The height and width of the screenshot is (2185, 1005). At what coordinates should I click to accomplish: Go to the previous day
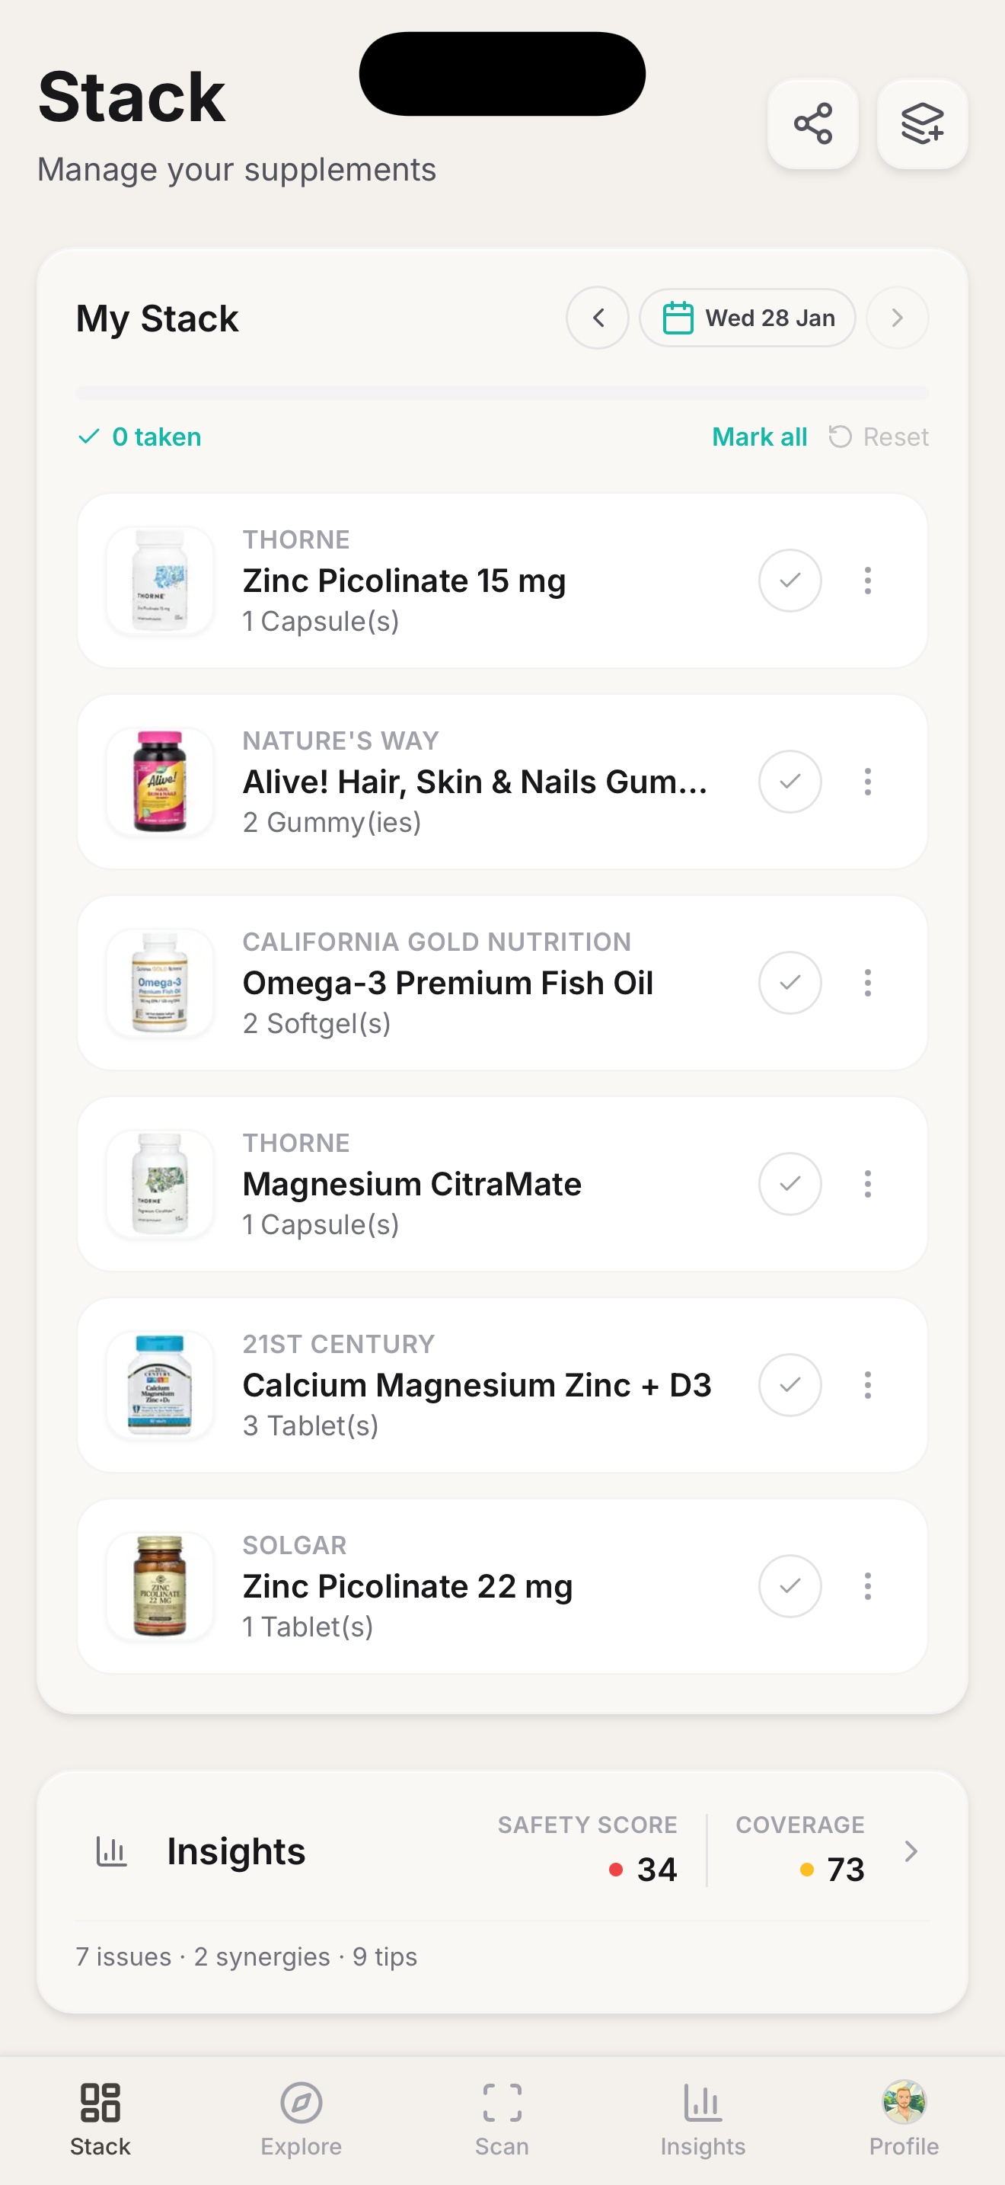point(598,318)
